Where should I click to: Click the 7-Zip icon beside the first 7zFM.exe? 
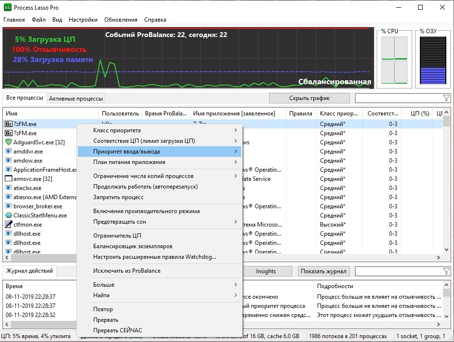tap(9, 124)
